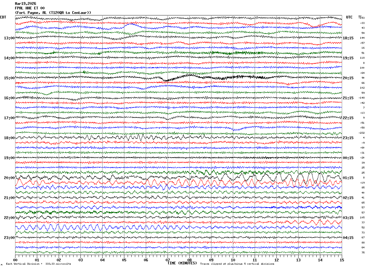366x268 pixels.
Task: Click minute 12 on the time axis
Action: [x=276, y=260]
